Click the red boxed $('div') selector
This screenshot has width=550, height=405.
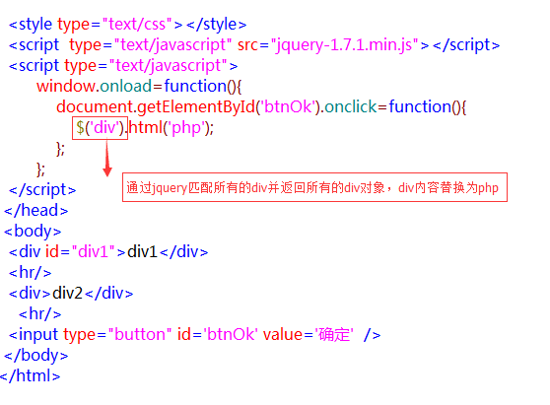click(100, 128)
